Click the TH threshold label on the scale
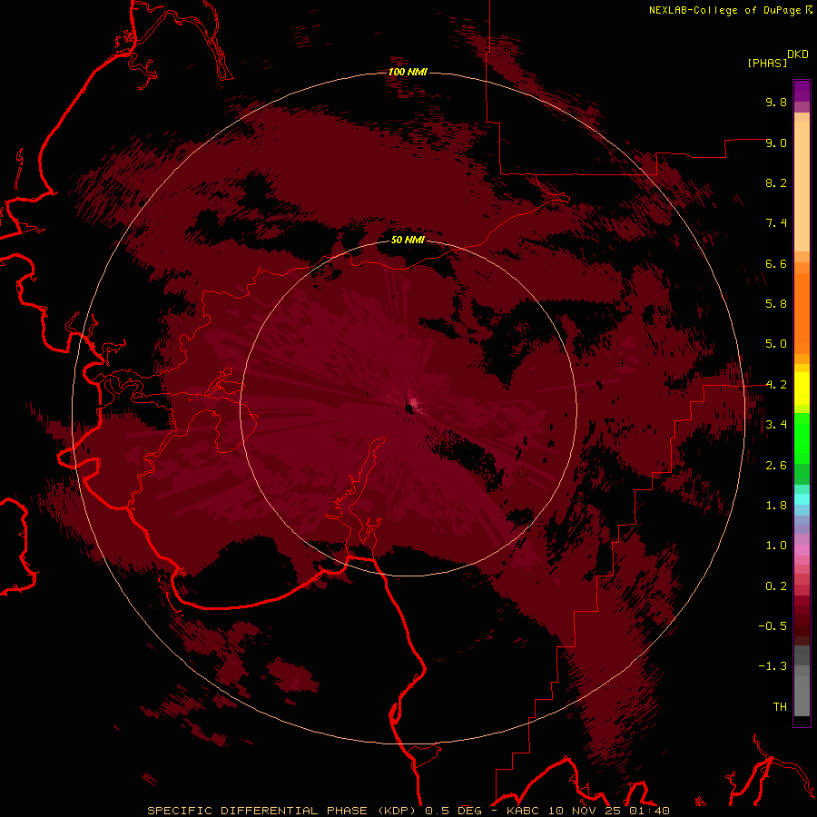The height and width of the screenshot is (817, 817). pyautogui.click(x=780, y=707)
